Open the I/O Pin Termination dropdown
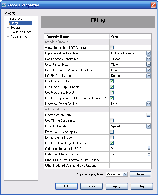158x195 pixels. pos(149,75)
